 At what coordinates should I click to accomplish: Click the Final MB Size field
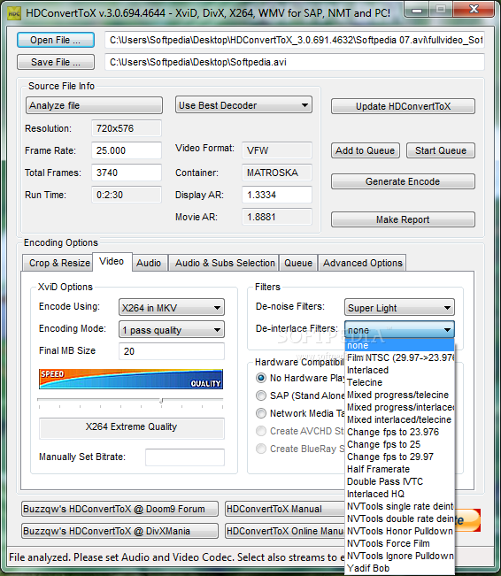coord(172,351)
